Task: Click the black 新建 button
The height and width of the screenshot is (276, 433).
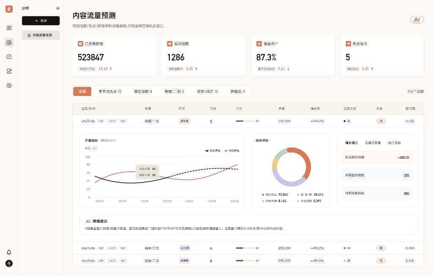Action: coord(41,21)
